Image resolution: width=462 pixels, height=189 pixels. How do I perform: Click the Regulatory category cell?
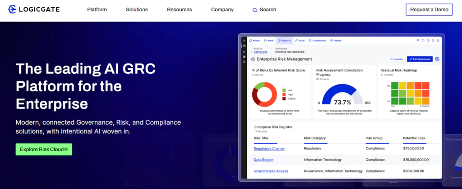(312, 148)
